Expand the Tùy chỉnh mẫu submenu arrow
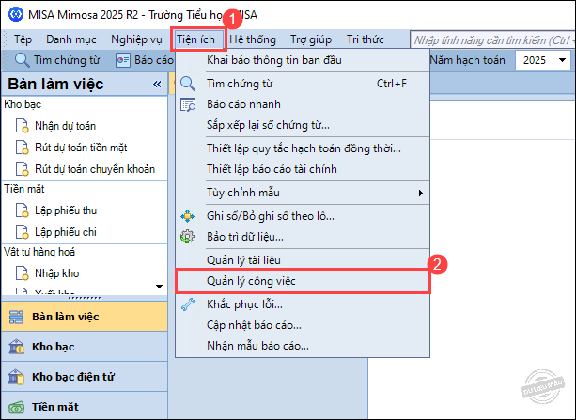Screen dimensions: 576x420 421,193
